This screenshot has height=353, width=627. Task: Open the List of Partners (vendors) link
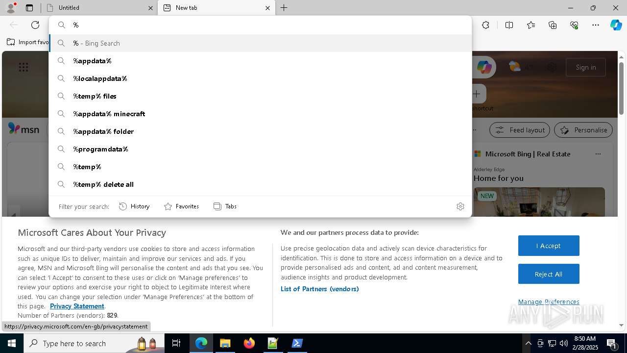pyautogui.click(x=320, y=289)
